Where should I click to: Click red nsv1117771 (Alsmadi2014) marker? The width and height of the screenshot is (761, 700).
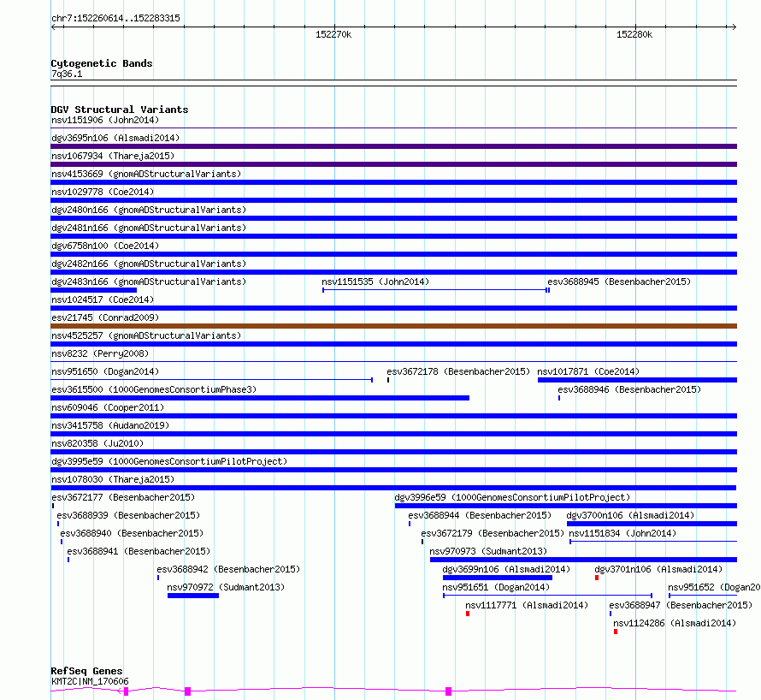[x=468, y=614]
